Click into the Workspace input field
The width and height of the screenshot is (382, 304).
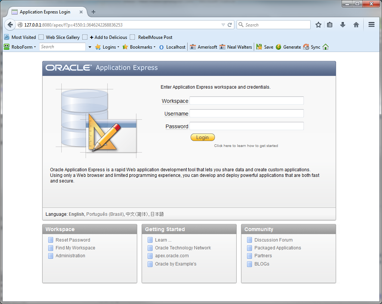click(246, 101)
